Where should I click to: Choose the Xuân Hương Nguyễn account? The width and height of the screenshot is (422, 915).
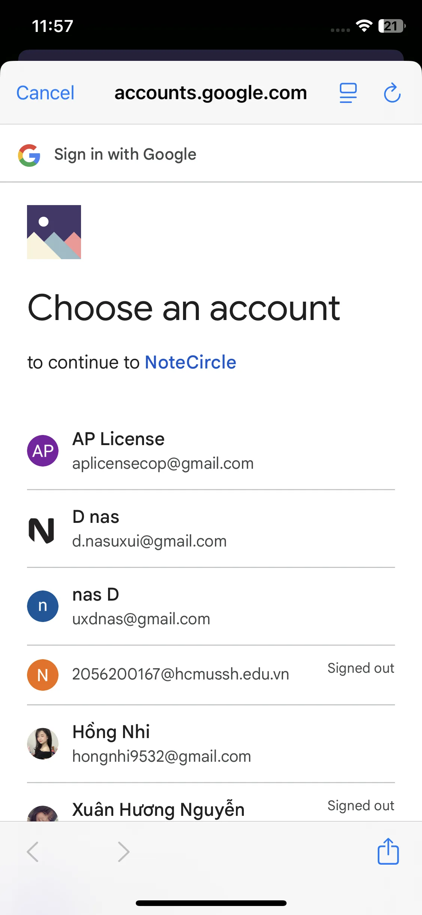pyautogui.click(x=158, y=809)
